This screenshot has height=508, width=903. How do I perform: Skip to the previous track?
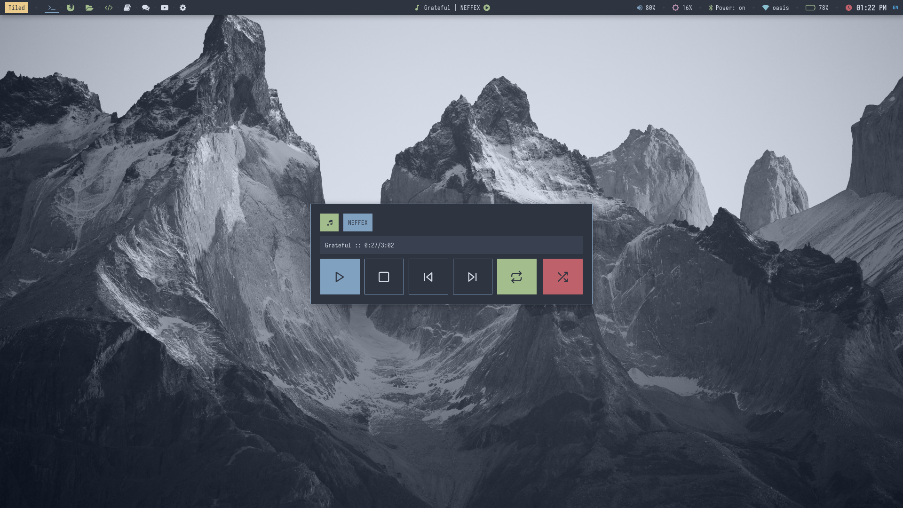pyautogui.click(x=428, y=277)
